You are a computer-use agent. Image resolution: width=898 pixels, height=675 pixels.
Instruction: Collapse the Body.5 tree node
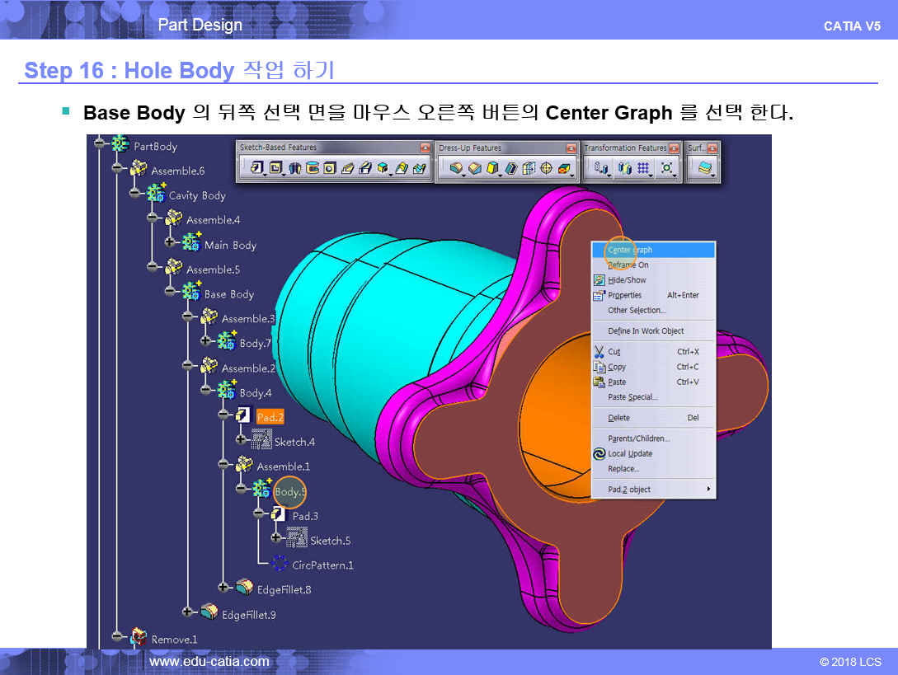242,490
